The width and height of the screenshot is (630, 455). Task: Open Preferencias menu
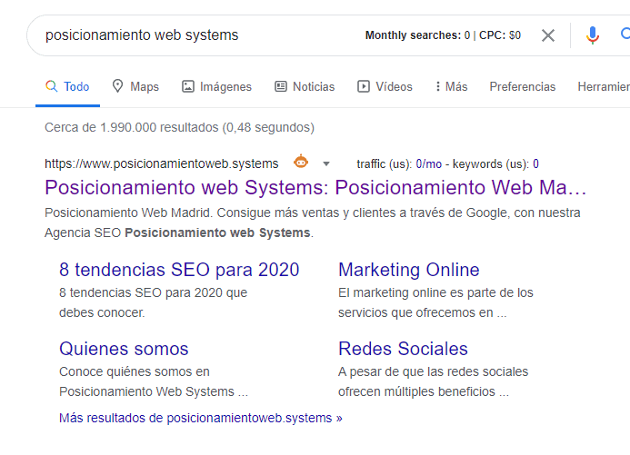point(523,86)
